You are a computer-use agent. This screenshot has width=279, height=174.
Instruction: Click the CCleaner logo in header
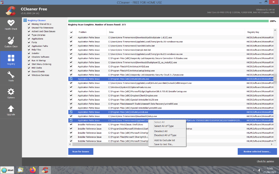click(x=11, y=11)
